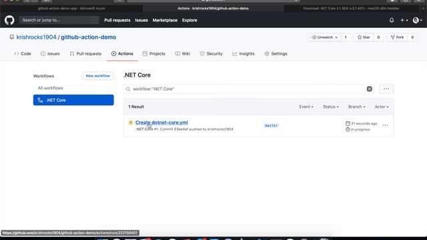Open the user avatar menu

417,20
